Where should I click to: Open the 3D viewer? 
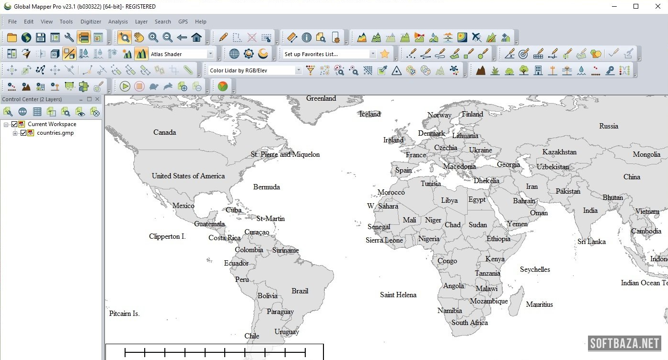55,54
